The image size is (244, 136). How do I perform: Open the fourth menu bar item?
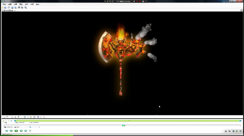(21, 4)
